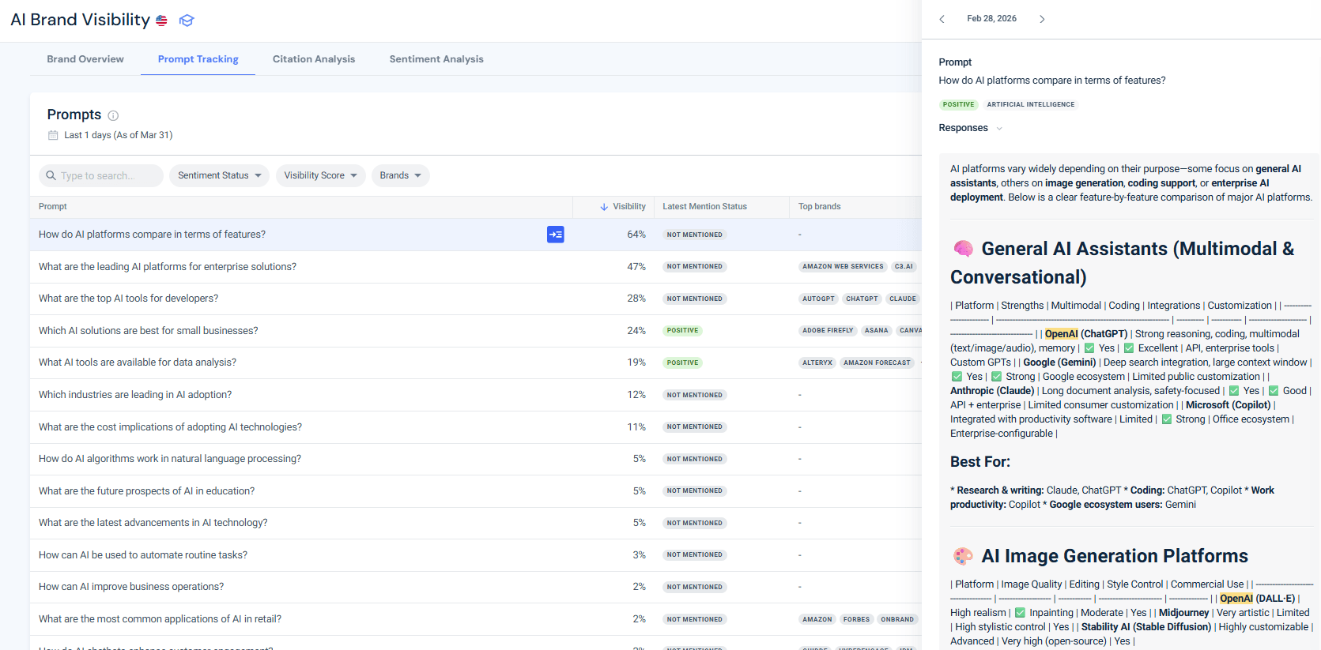Click Positive status in small businesses row
The image size is (1321, 650).
pos(682,331)
